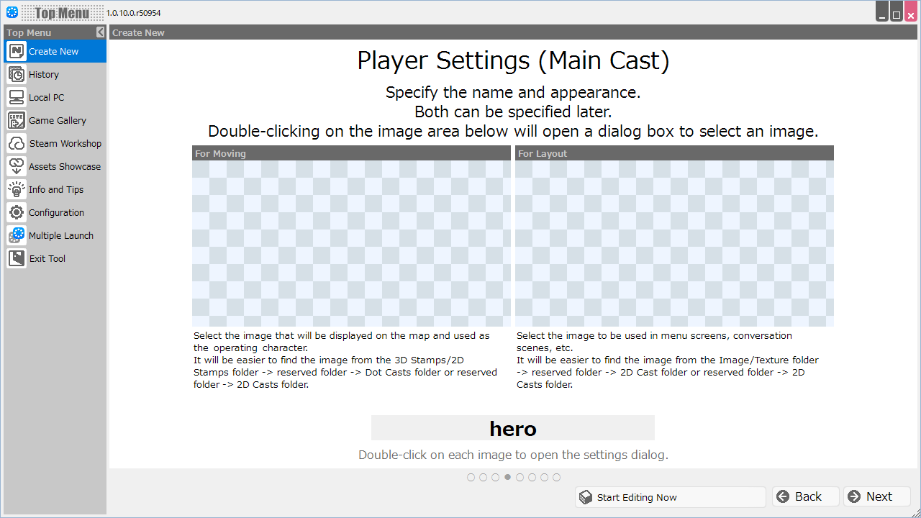Open the Steam Workshop section

point(65,143)
